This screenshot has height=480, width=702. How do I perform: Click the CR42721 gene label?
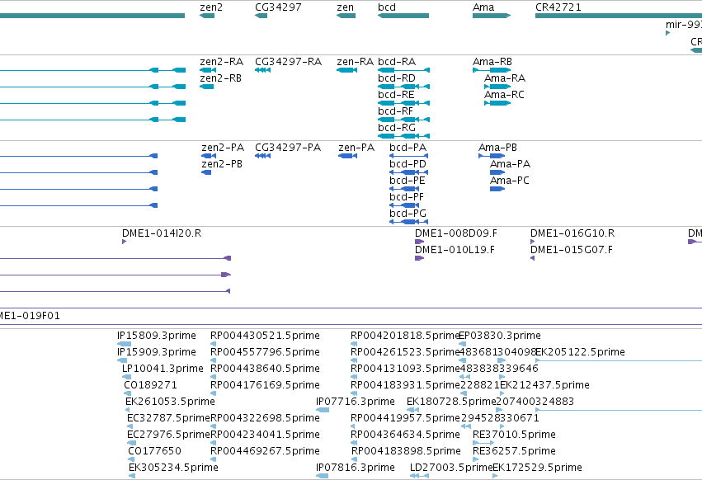558,7
